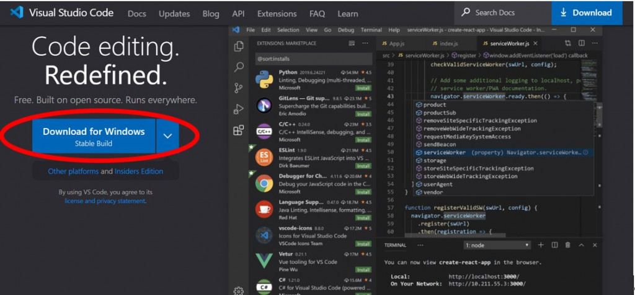Screen dimensions: 635x295
Task: Open the download options dropdown arrow
Action: coord(167,136)
